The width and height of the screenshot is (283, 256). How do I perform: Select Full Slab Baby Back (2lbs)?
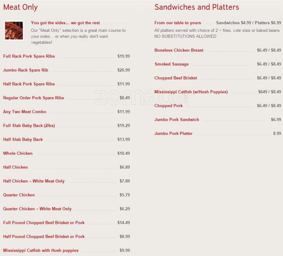29,126
